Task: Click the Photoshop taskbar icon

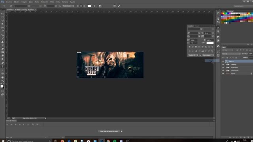Action: click(x=102, y=141)
